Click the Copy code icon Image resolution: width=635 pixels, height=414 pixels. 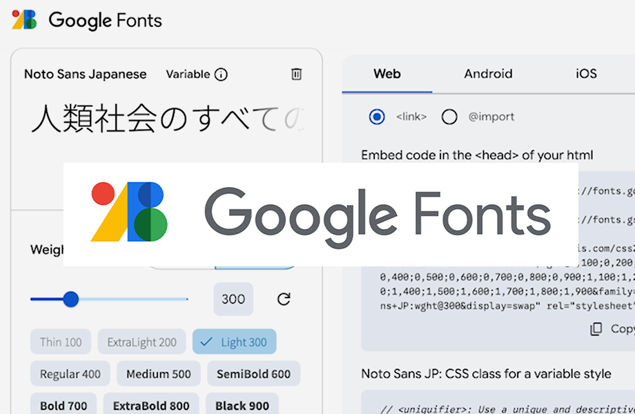[x=596, y=329]
